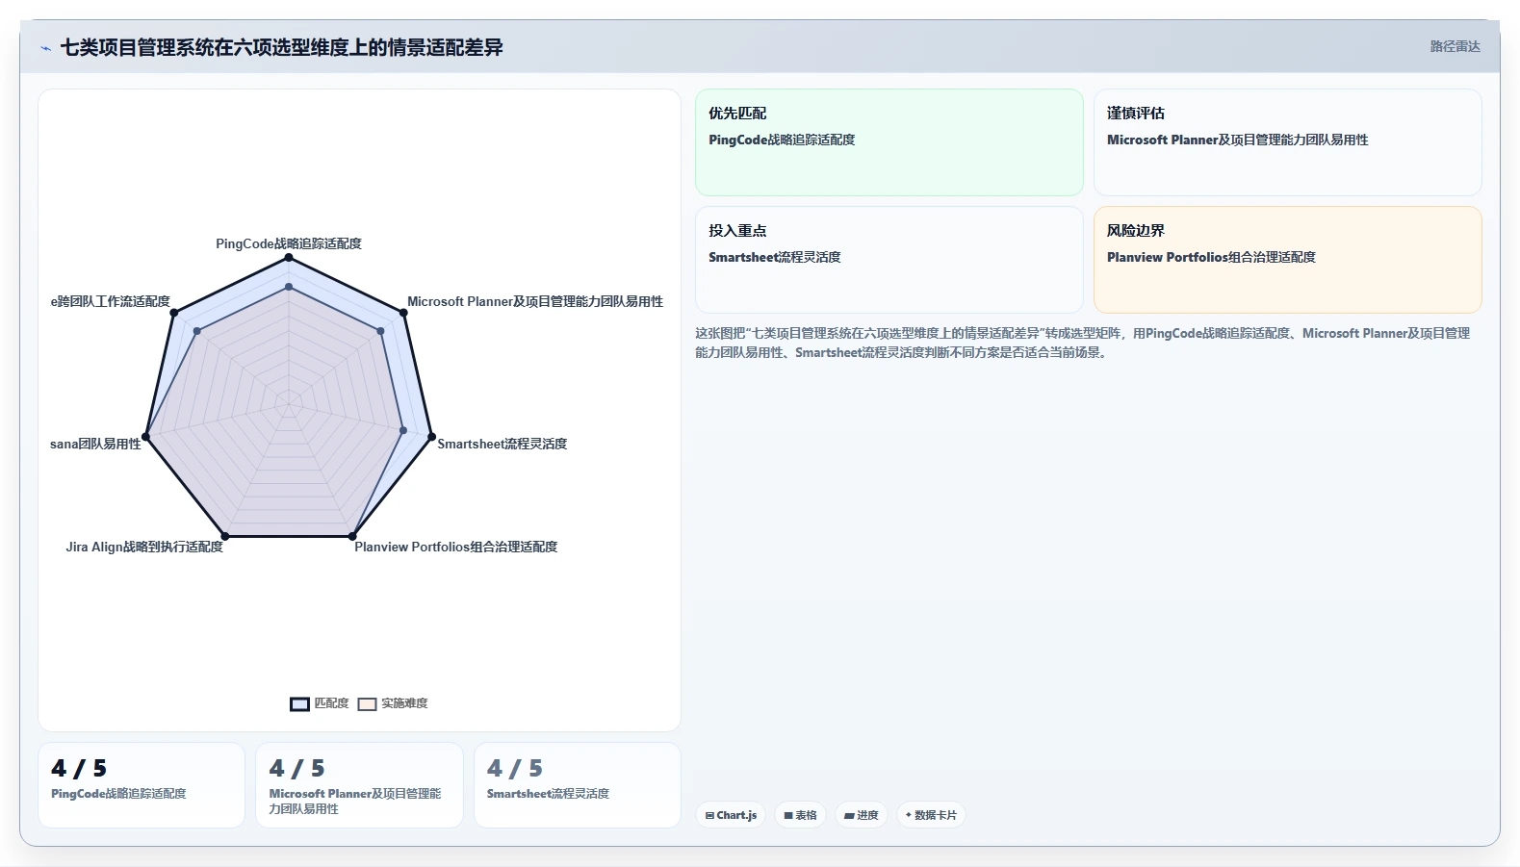Open the 谨慎评估 card
This screenshot has width=1520, height=867.
[1287, 142]
